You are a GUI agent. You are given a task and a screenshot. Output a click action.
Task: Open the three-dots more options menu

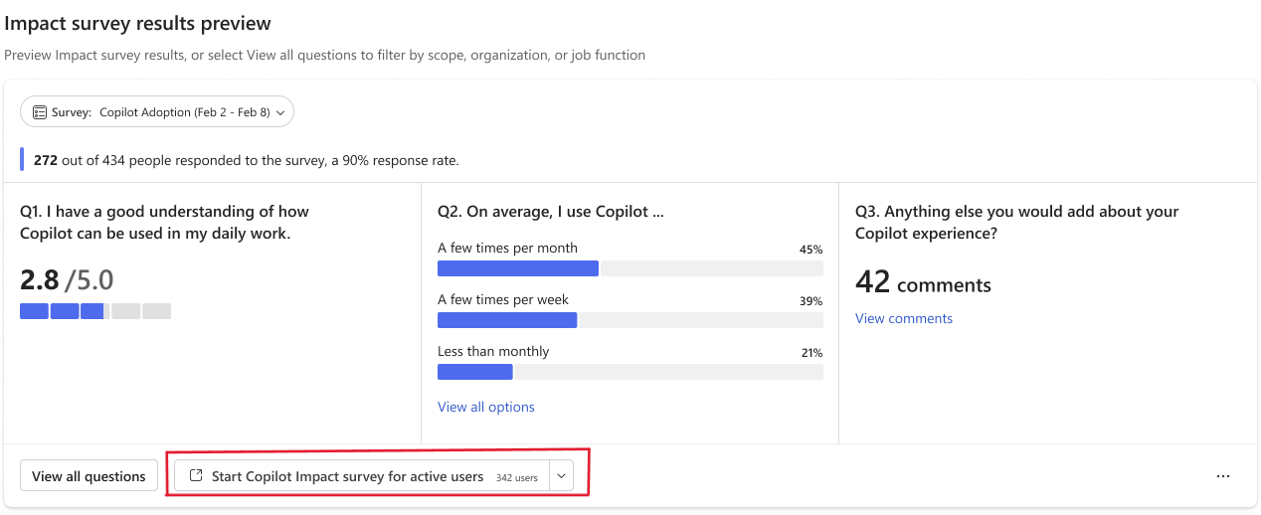click(x=1223, y=476)
